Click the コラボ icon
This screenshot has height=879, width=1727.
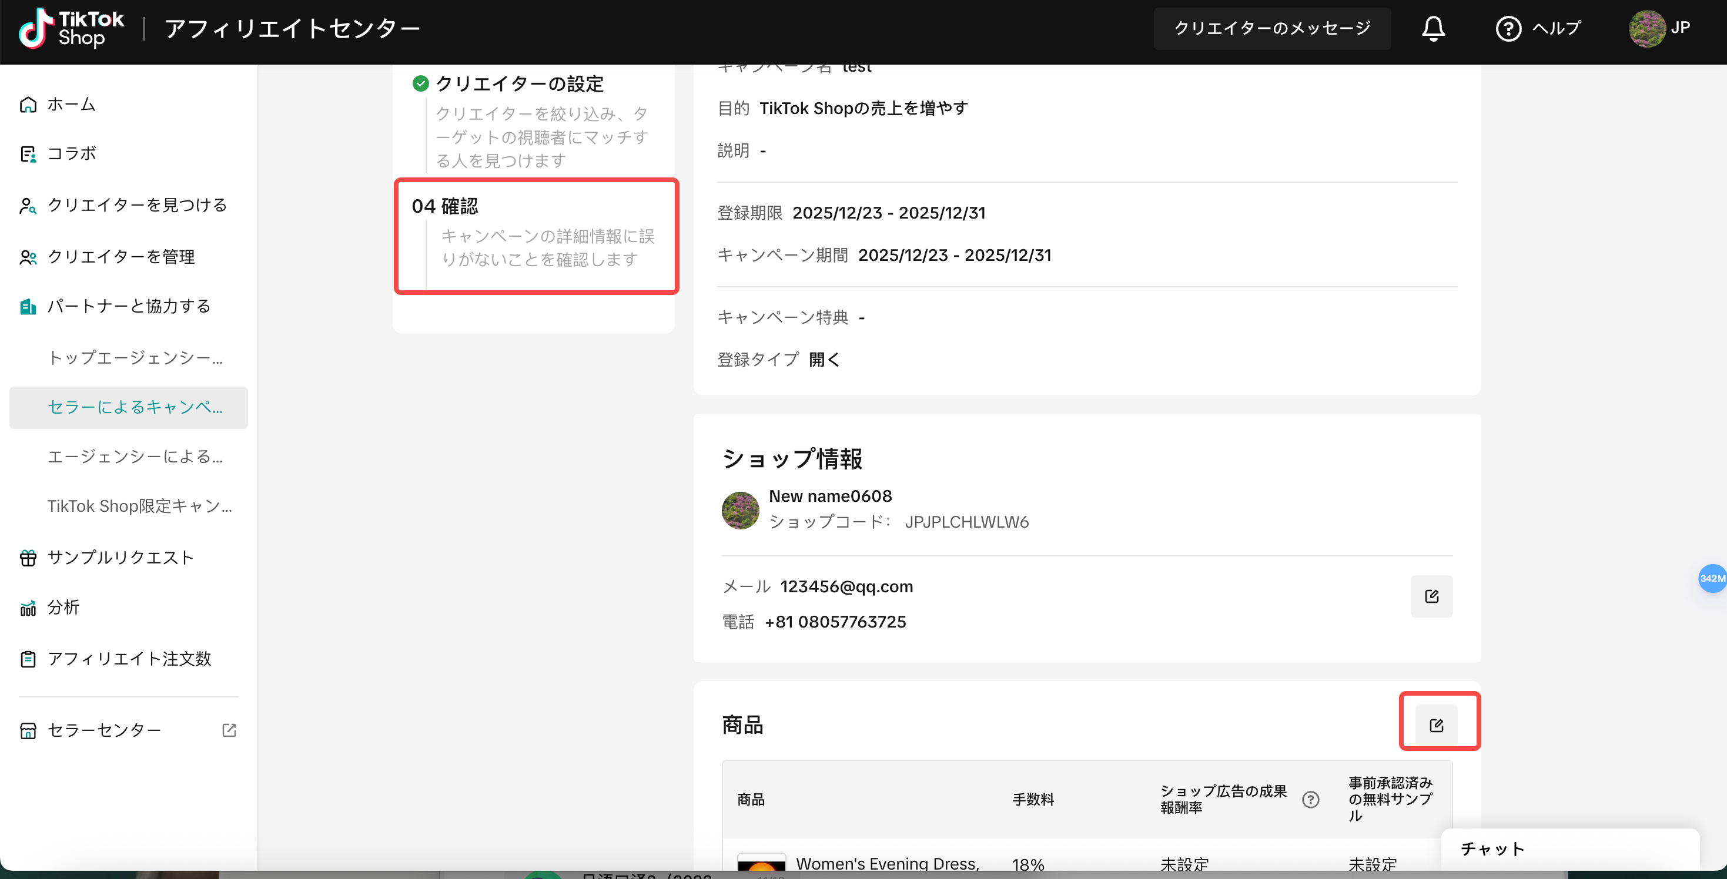pos(28,154)
